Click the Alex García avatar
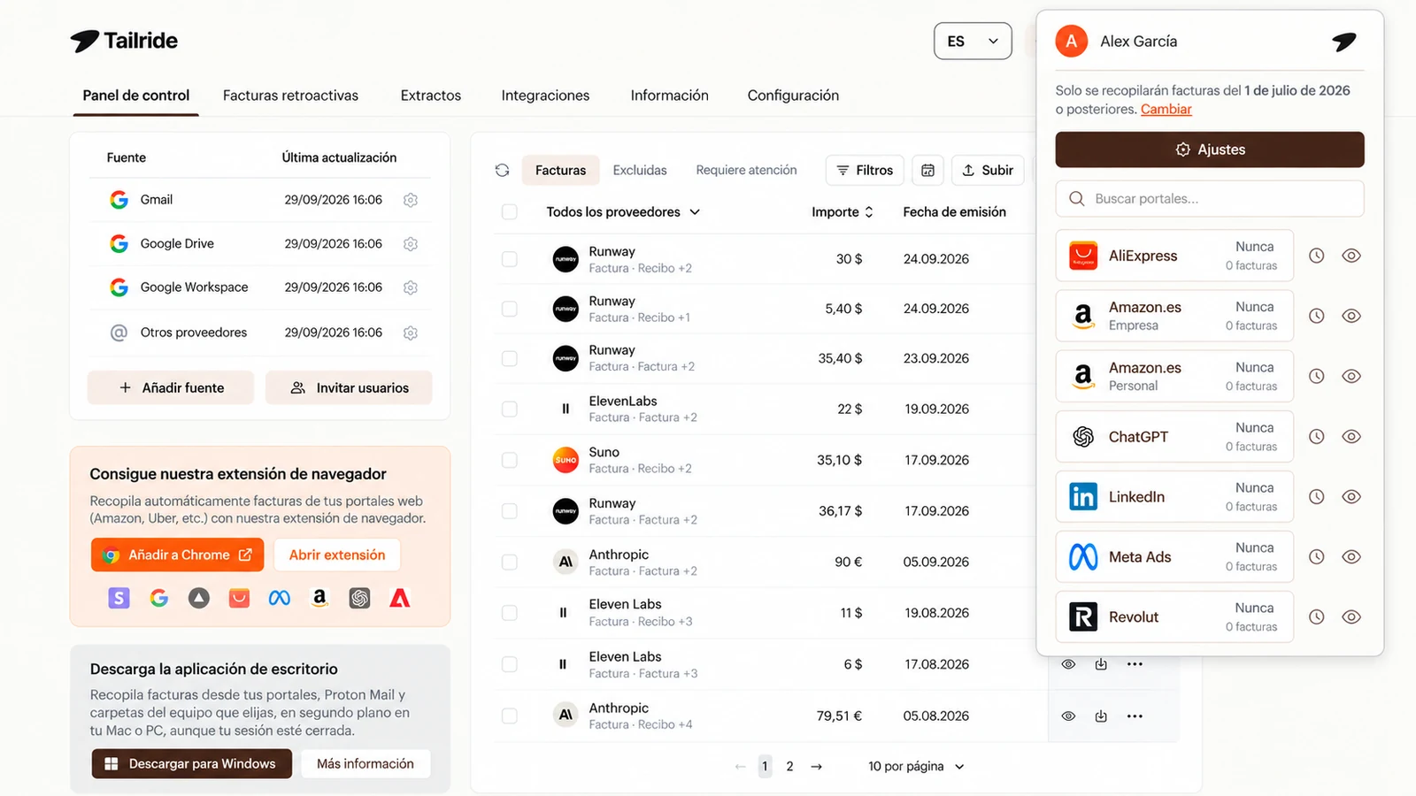 coord(1072,41)
